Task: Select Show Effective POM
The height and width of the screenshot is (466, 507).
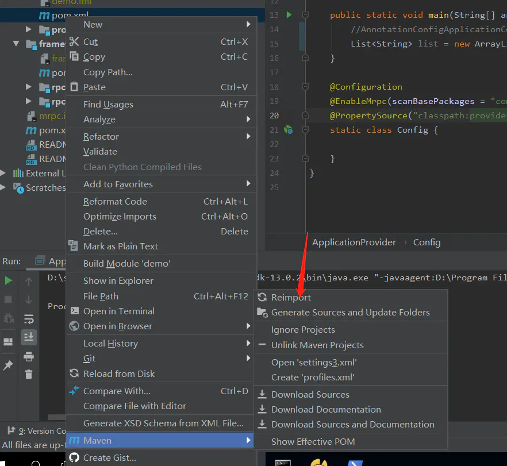Action: pos(313,442)
